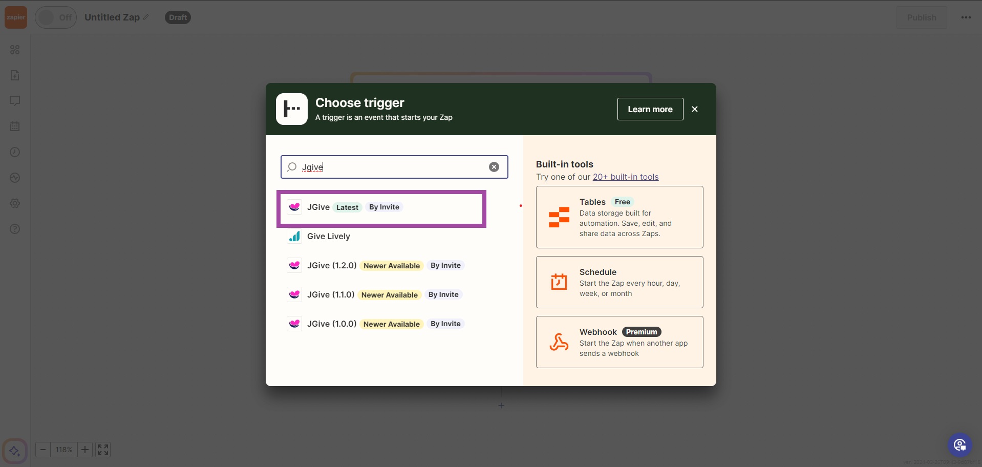982x467 pixels.
Task: Open the activity status icon in the sidebar
Action: pos(15,178)
